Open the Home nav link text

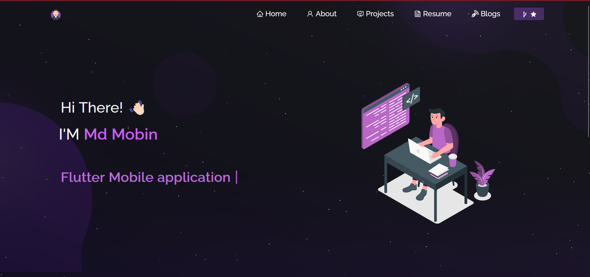tap(276, 14)
